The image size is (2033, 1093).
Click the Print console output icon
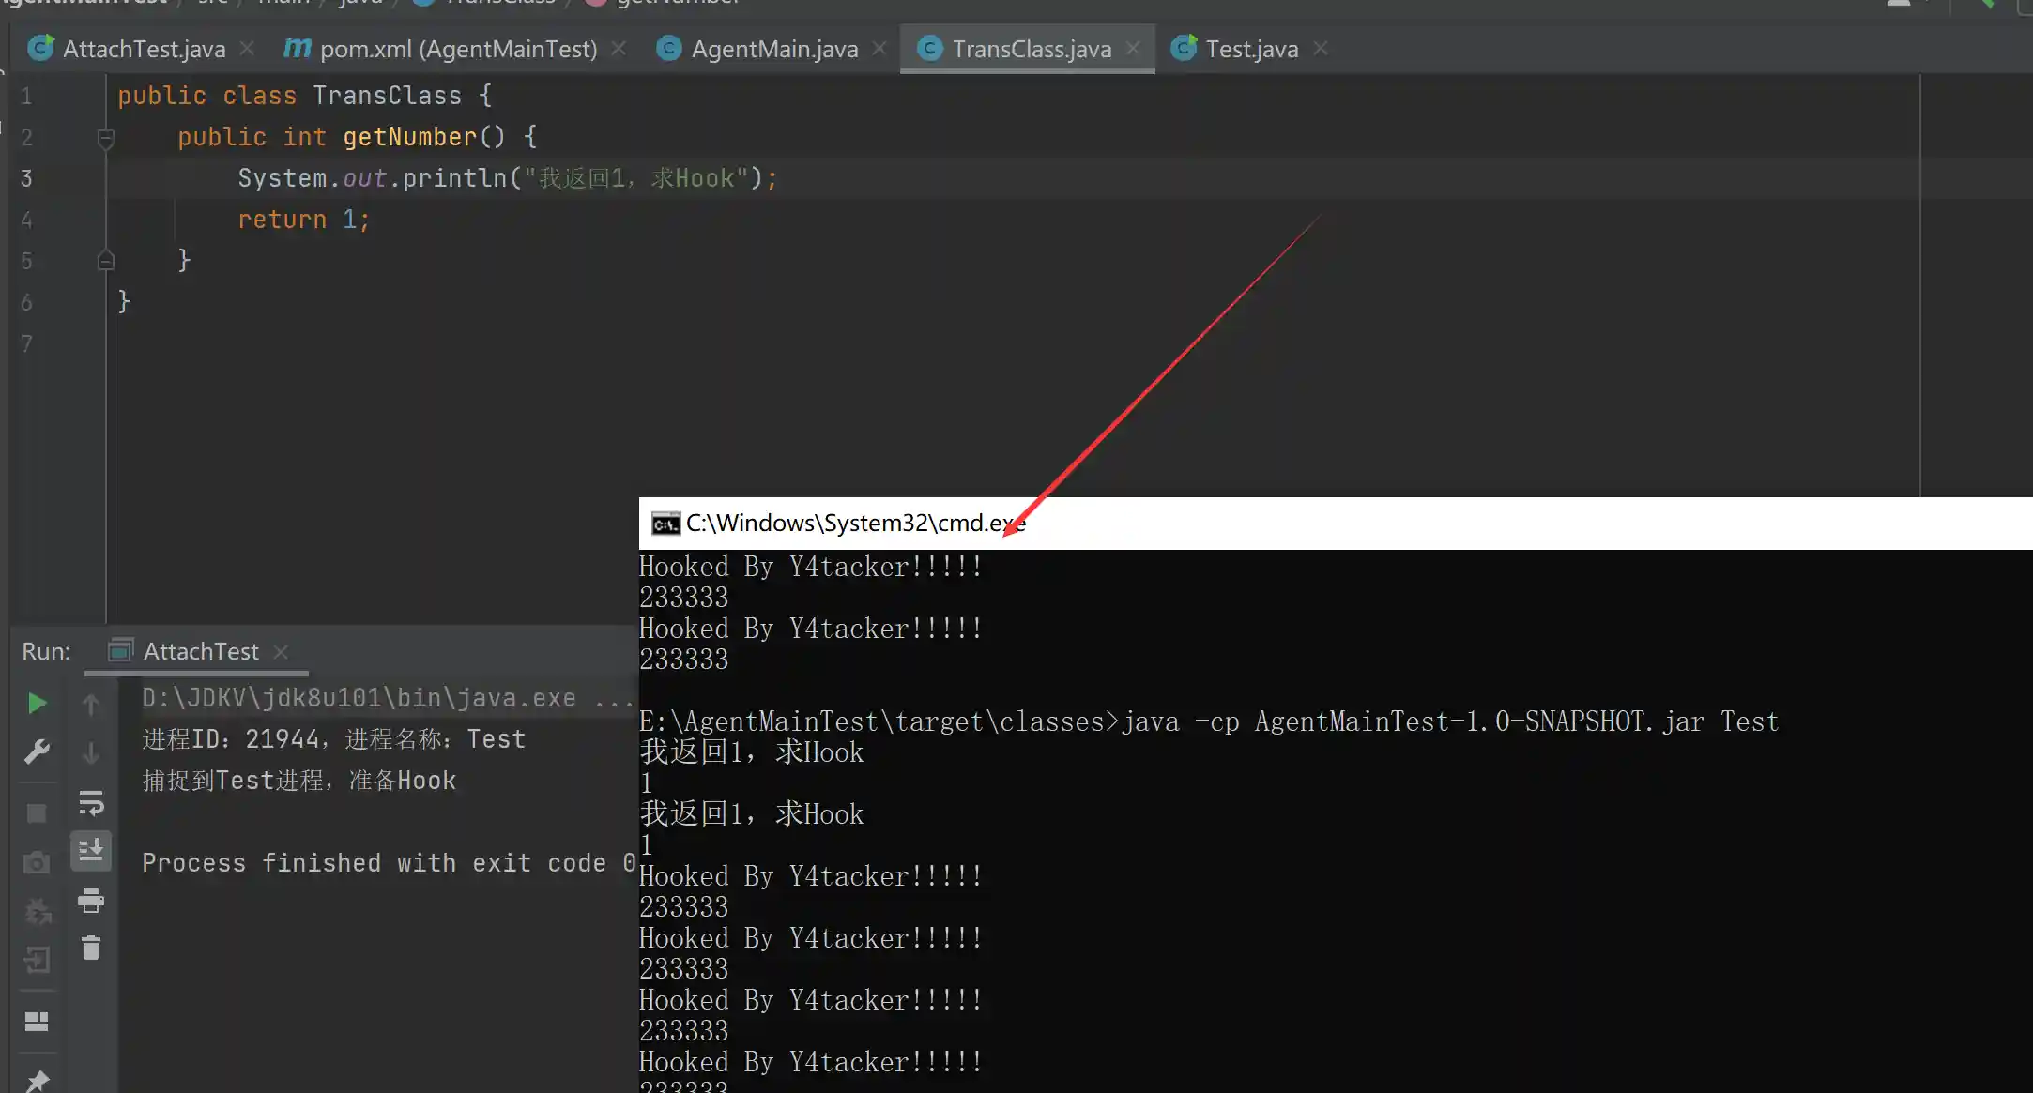(x=91, y=901)
